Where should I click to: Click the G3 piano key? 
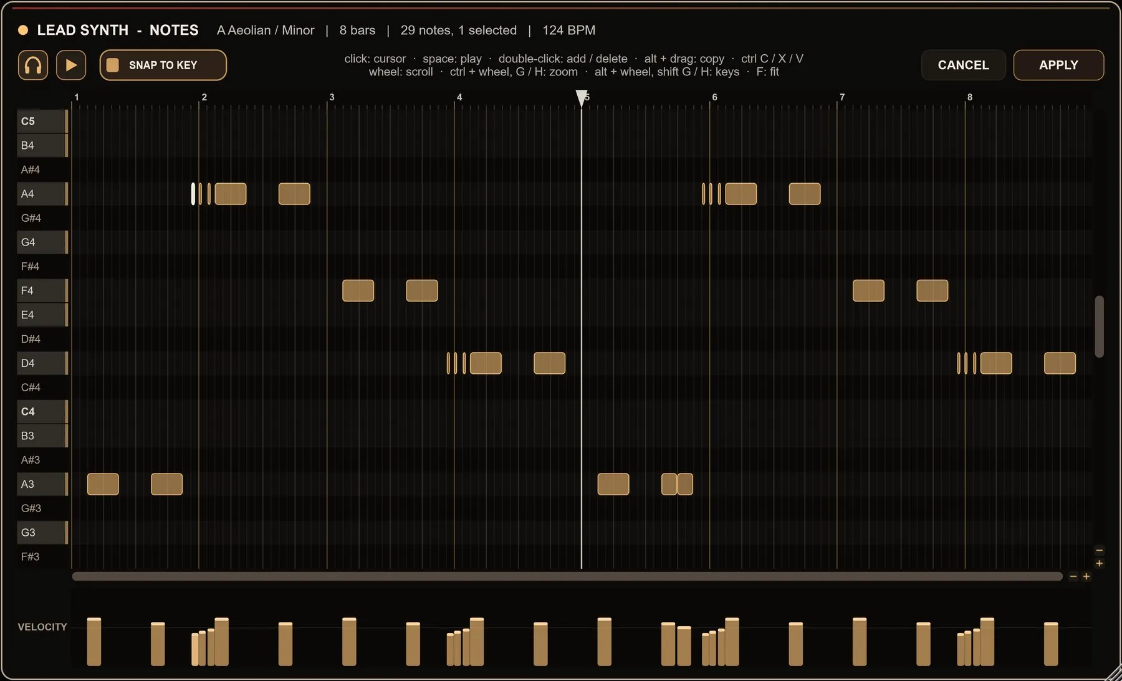tap(42, 532)
